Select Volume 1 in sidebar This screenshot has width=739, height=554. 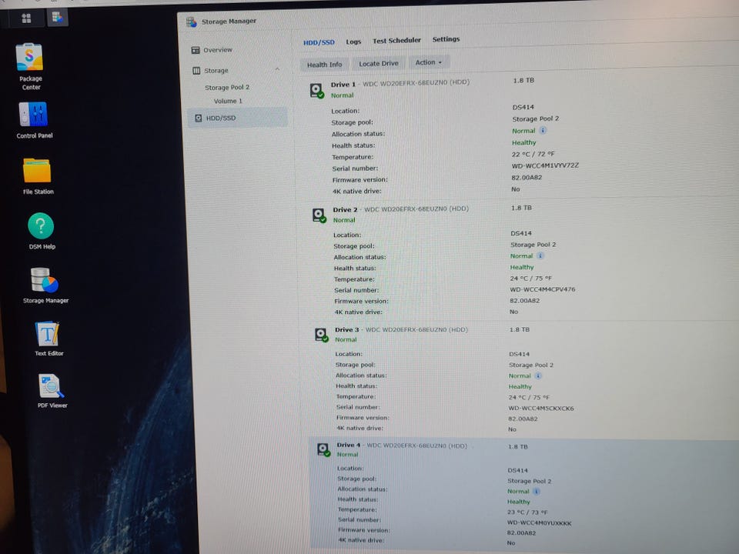click(228, 102)
